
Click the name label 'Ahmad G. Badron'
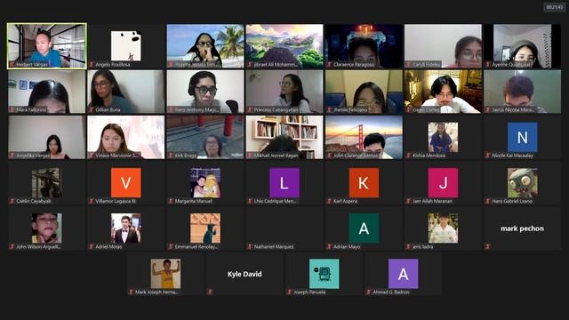pyautogui.click(x=391, y=292)
